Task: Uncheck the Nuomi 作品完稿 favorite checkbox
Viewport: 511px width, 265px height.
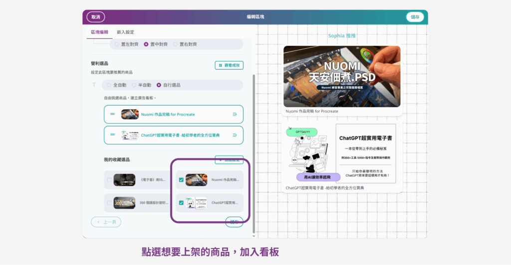Action: (x=181, y=180)
